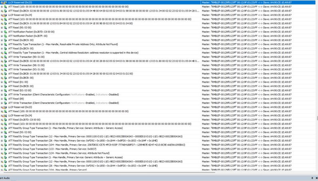
Task: Click icon beside ATT Notification Packet 0x2B7D
Action: [6, 32]
